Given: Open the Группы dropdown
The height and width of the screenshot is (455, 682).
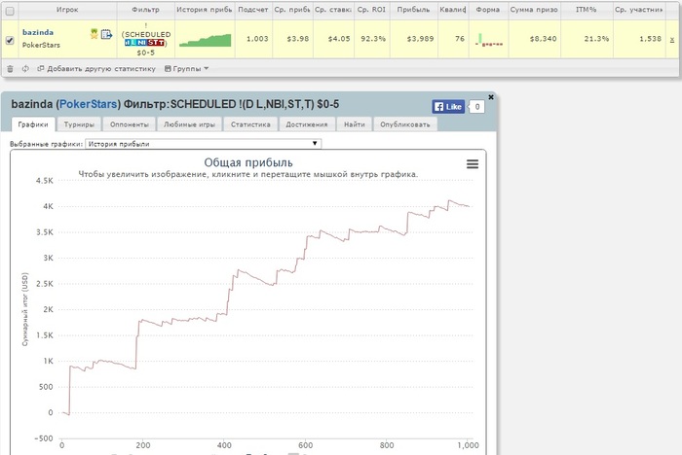Looking at the screenshot, I should pos(187,69).
